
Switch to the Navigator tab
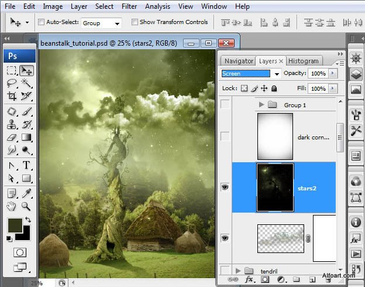coord(239,61)
